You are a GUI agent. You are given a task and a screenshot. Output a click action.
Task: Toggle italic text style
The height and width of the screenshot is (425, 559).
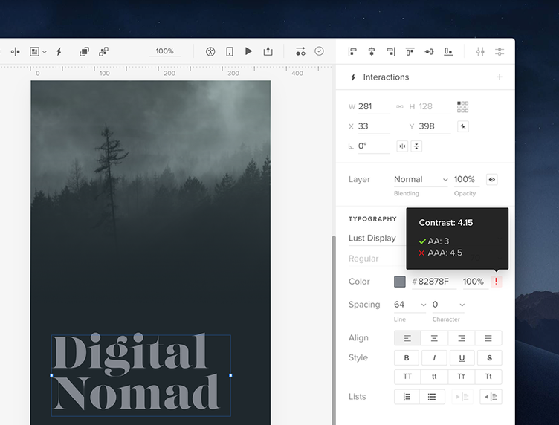click(x=434, y=357)
